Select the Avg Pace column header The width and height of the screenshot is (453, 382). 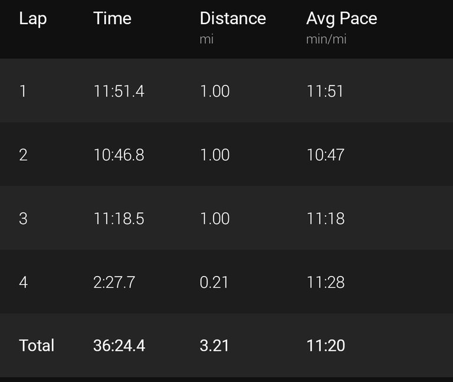[x=342, y=19]
